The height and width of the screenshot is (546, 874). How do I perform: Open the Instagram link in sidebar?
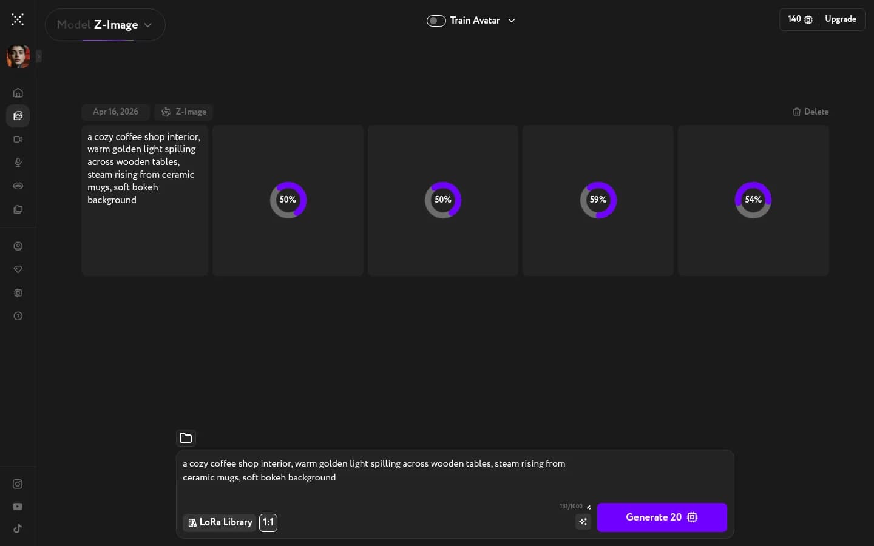click(18, 484)
